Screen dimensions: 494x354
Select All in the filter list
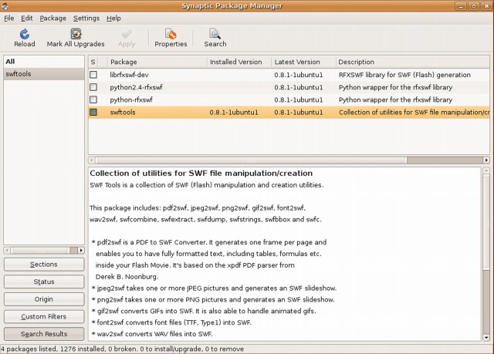pos(44,62)
